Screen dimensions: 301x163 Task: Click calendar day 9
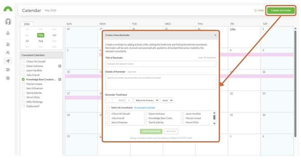pyautogui.click(x=263, y=50)
